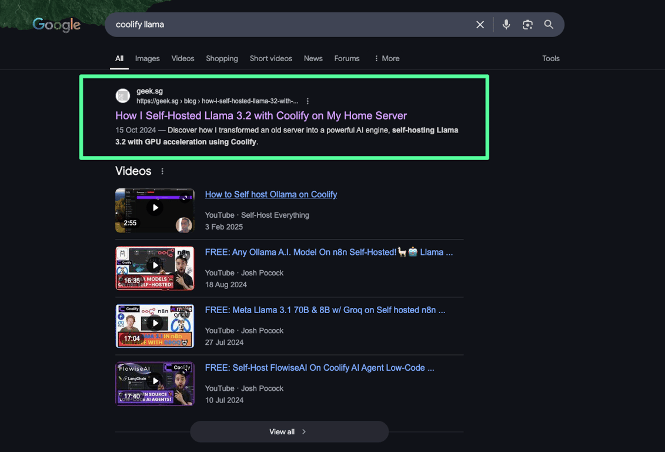
Task: Switch to the News tab
Action: [x=313, y=59]
